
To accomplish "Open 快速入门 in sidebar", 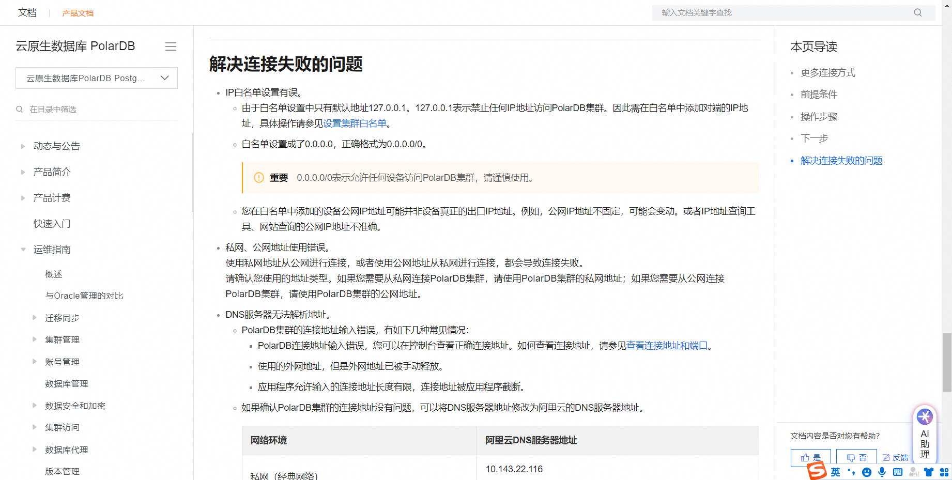I will point(52,224).
